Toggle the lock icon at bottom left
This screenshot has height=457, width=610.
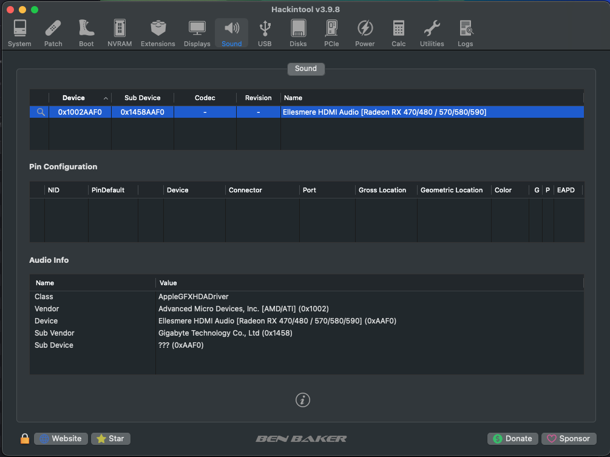pyautogui.click(x=25, y=438)
